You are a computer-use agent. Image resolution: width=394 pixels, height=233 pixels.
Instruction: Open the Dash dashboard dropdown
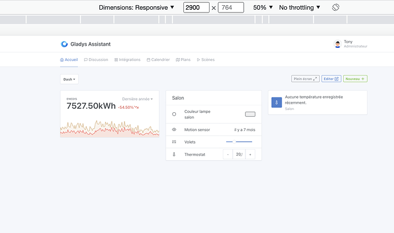tap(69, 79)
